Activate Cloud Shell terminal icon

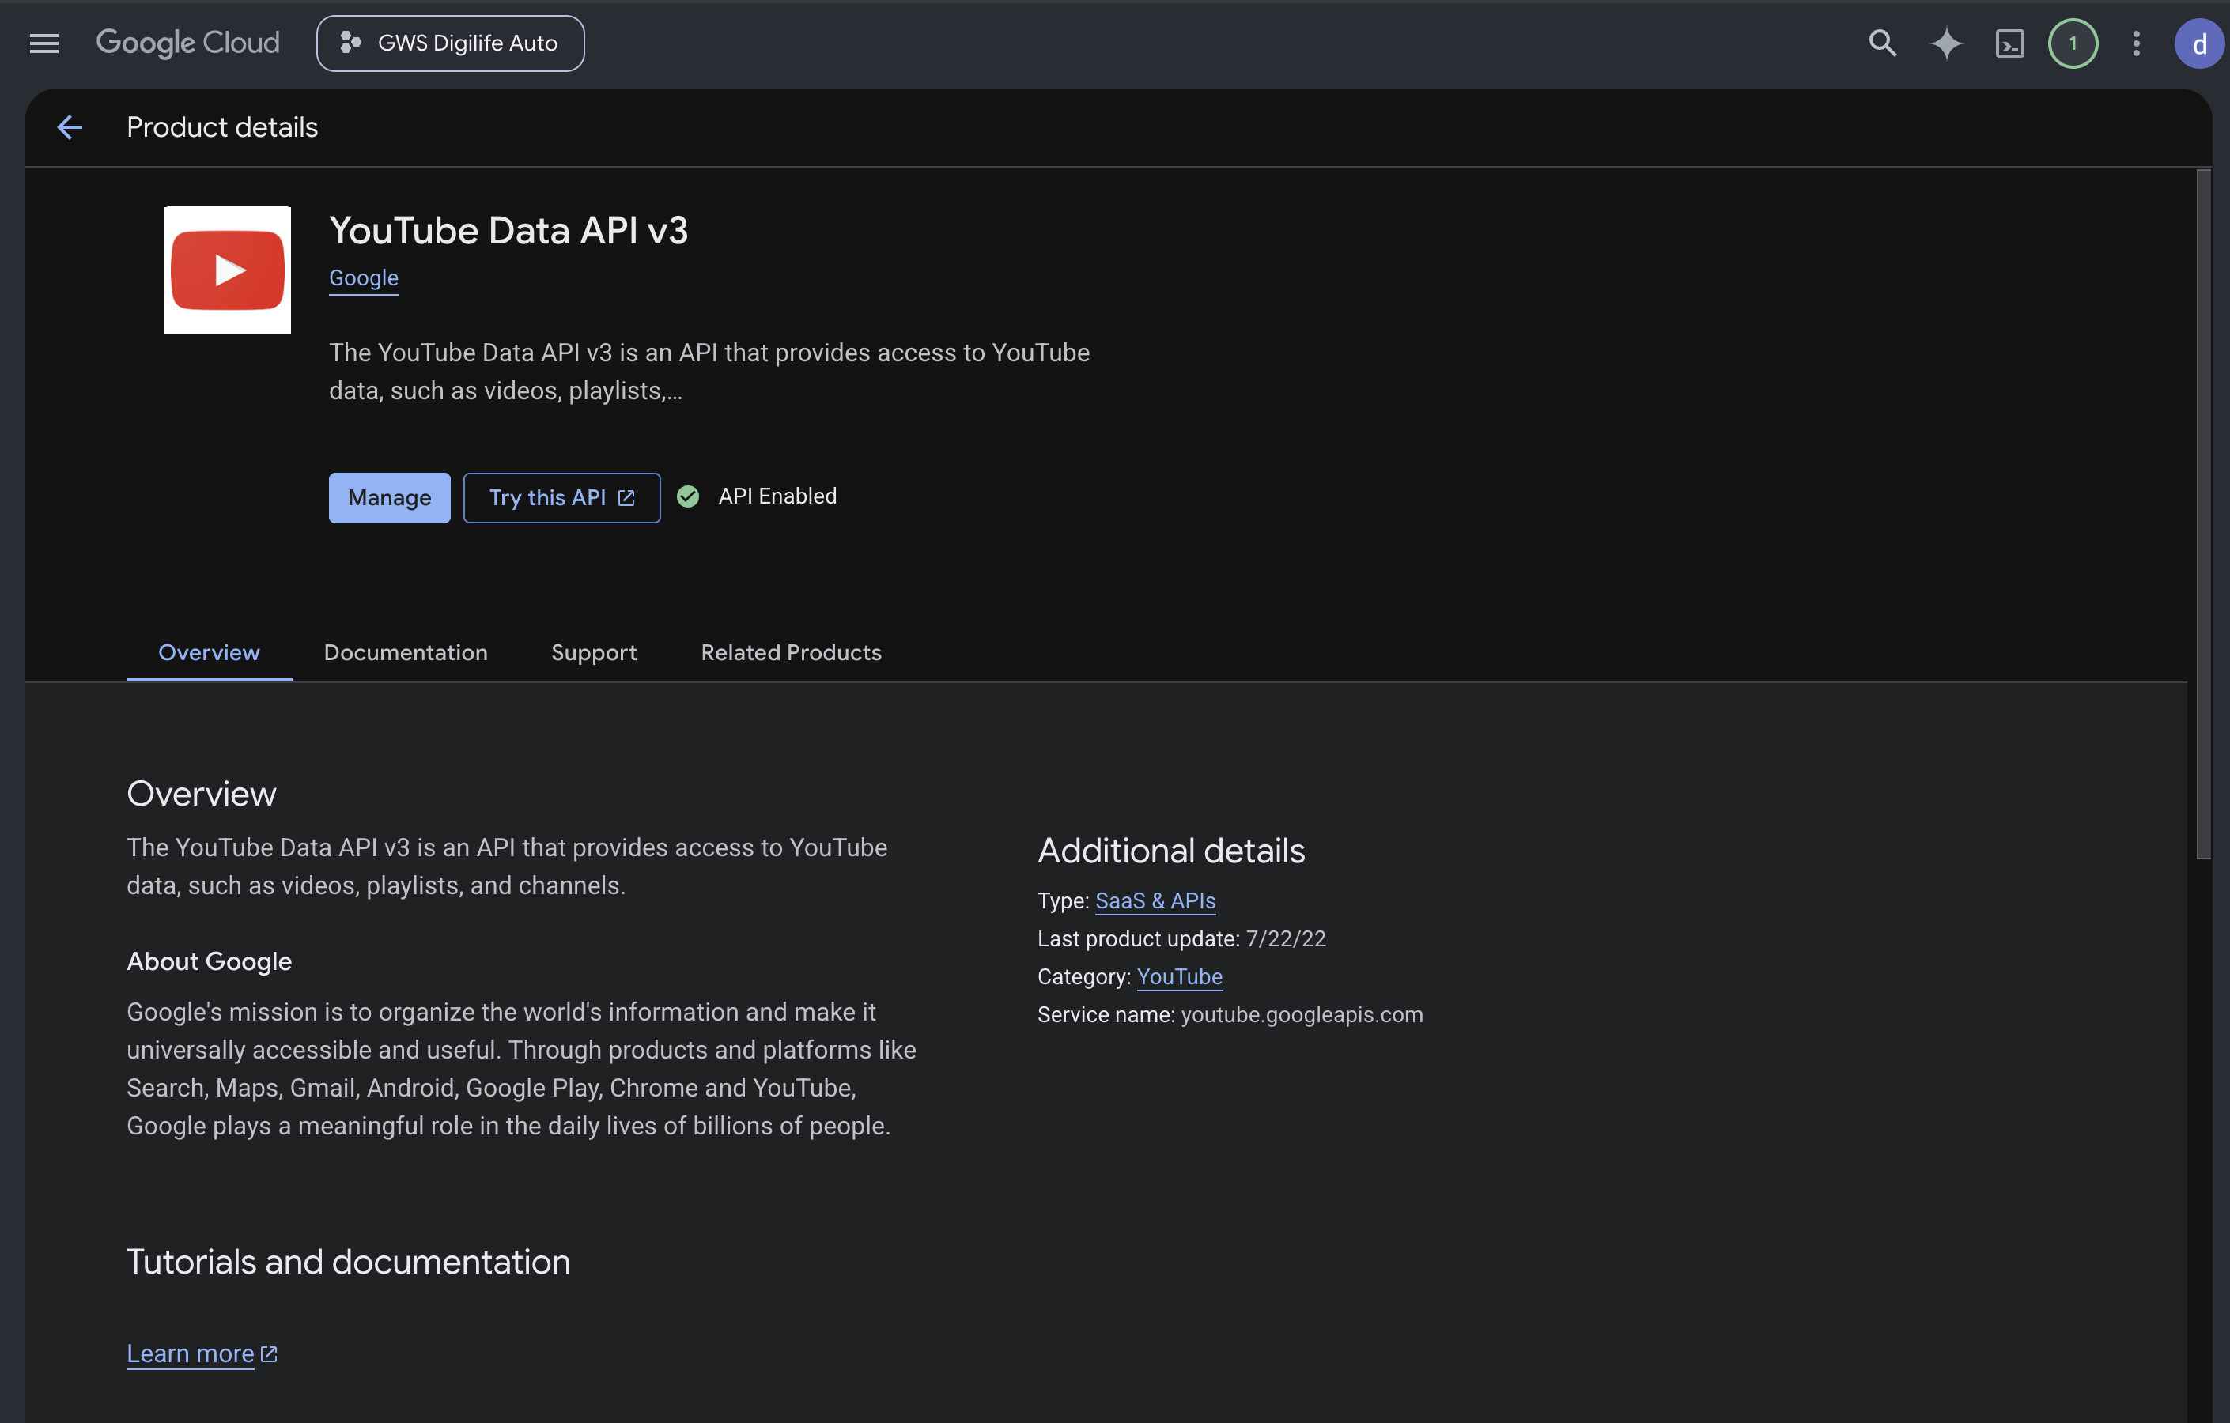[2009, 43]
